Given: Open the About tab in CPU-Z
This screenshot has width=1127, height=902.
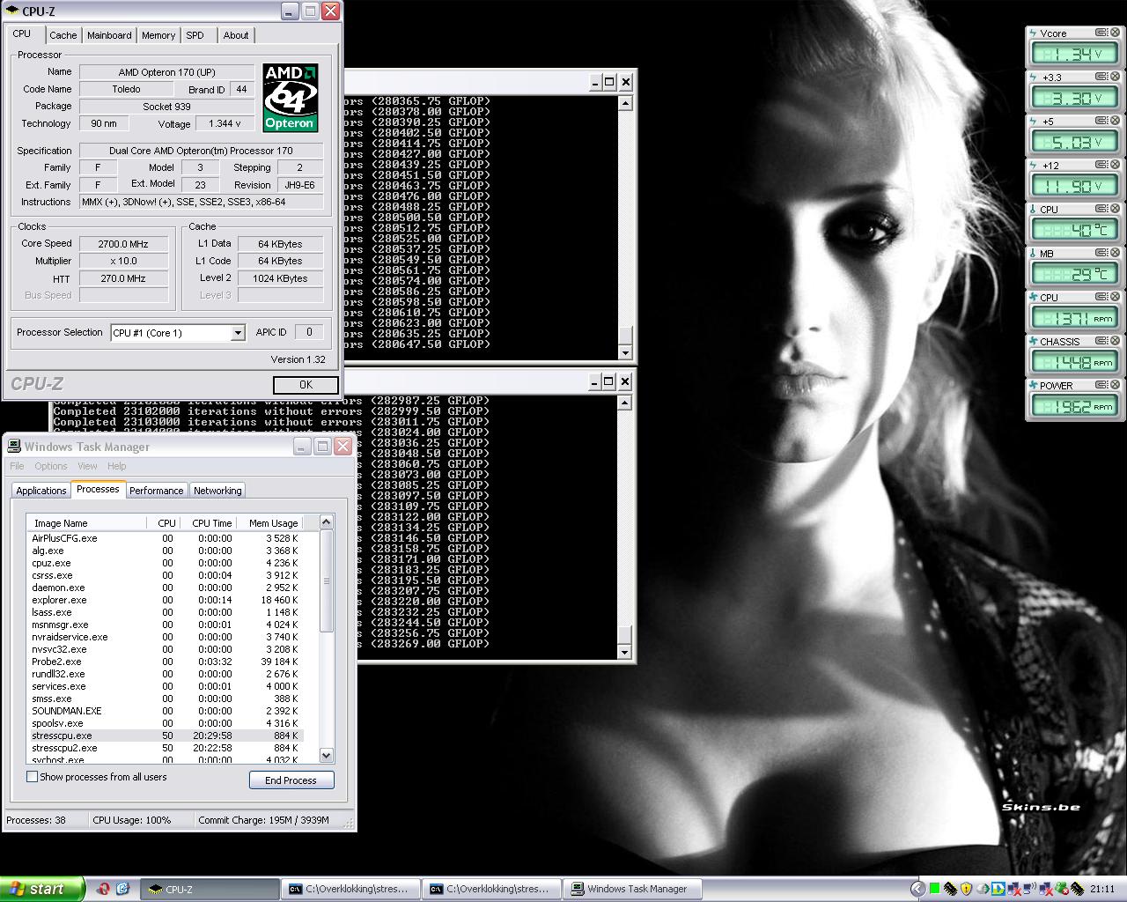Looking at the screenshot, I should (x=236, y=35).
